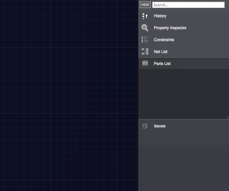This screenshot has height=191, width=229.
Task: Collapse the Parts List section label
Action: point(162,64)
